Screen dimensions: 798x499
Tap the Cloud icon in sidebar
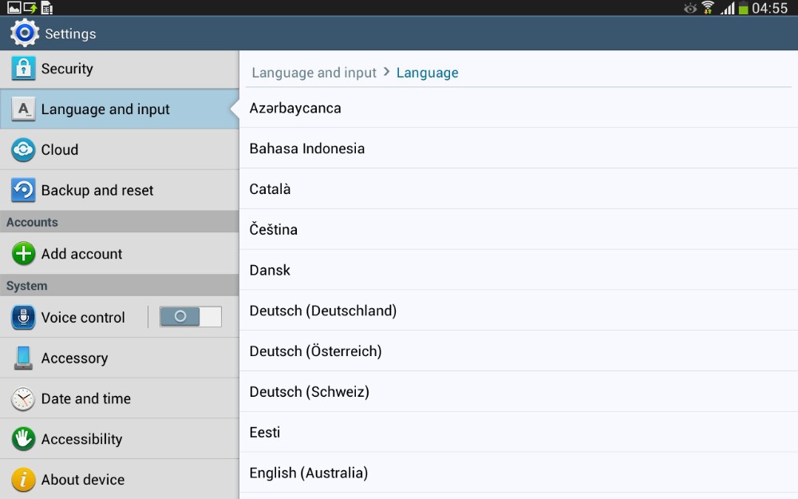click(23, 150)
